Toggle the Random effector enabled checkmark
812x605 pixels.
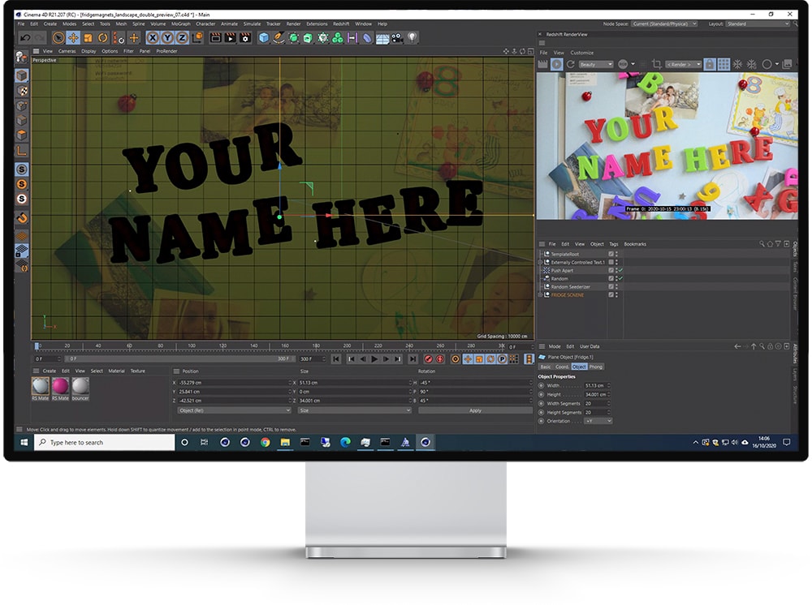click(x=620, y=279)
